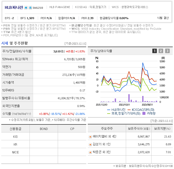Expand the 에이치엘비 외 4인 shareholder row
Viewport: 174px width, 169px height.
[90, 137]
